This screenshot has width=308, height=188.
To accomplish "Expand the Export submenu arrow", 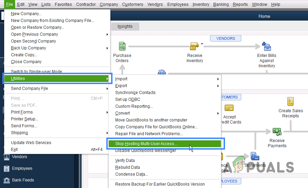I will click(x=218, y=86).
